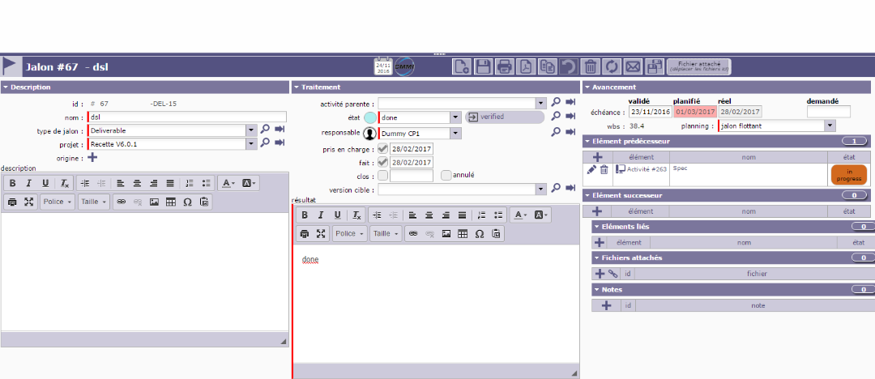Collapse the Description section header

6,87
